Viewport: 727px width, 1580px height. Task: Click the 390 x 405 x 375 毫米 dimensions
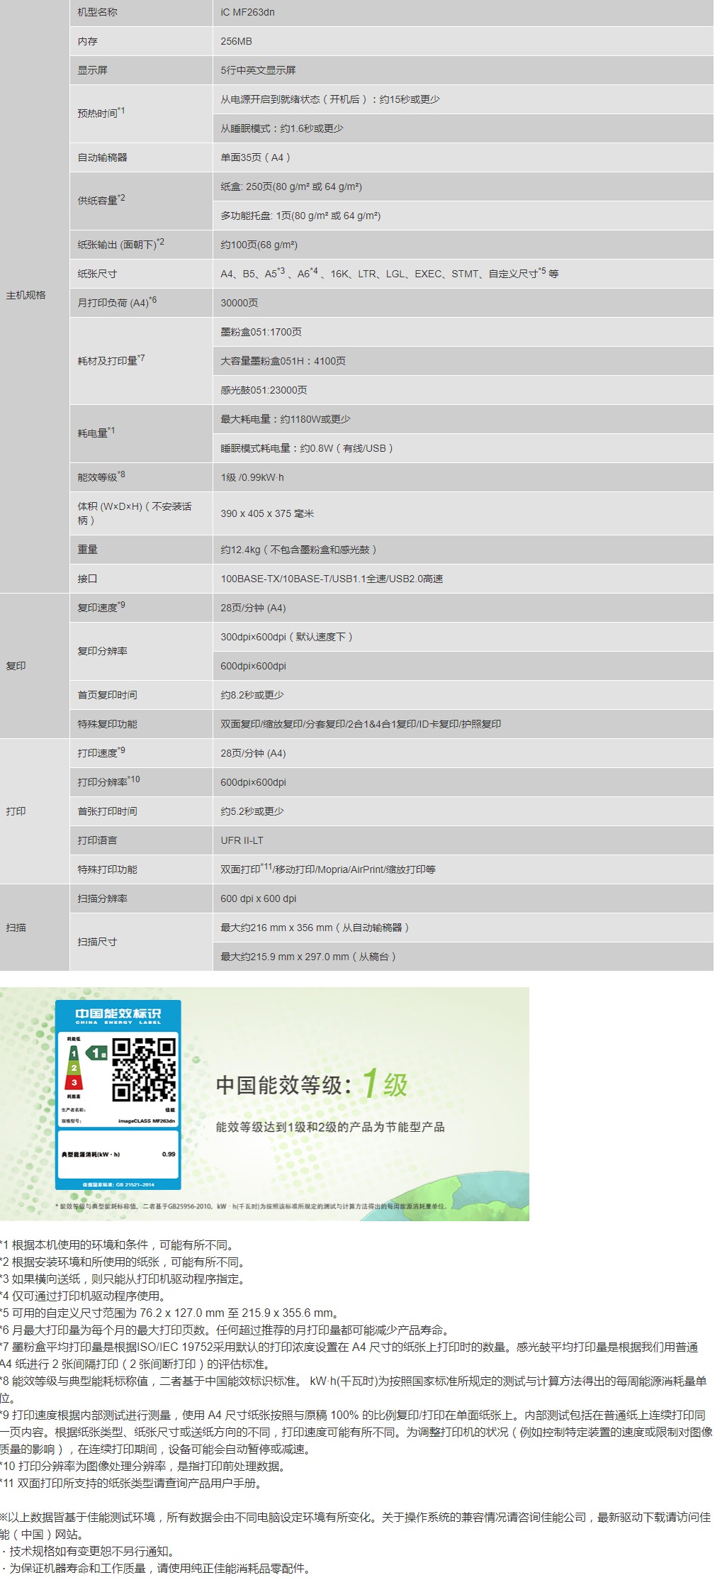pyautogui.click(x=266, y=513)
